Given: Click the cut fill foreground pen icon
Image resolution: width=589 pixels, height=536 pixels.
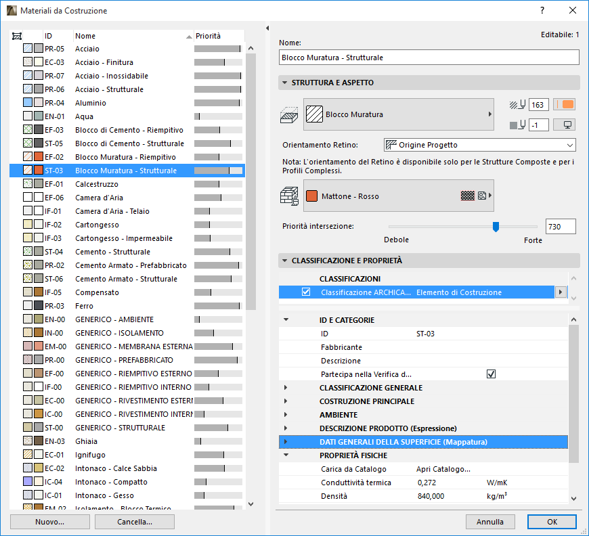Looking at the screenshot, I should [518, 105].
